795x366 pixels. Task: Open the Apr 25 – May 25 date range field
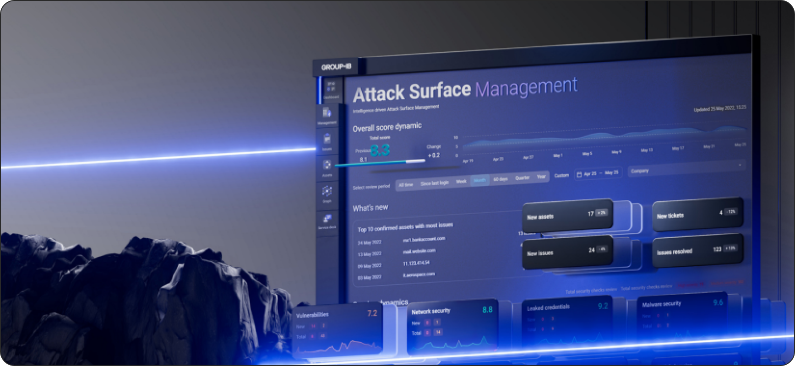(x=598, y=173)
